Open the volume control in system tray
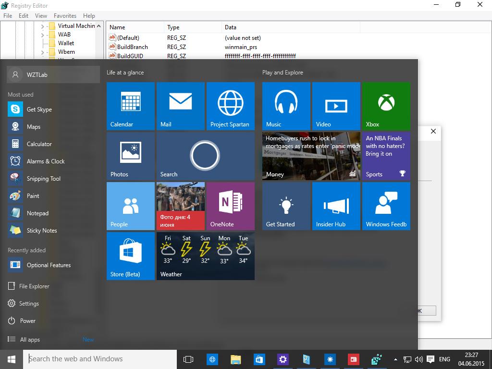Image resolution: width=492 pixels, height=369 pixels. pos(418,359)
